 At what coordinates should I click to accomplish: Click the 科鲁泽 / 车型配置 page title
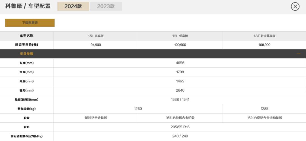28,6
